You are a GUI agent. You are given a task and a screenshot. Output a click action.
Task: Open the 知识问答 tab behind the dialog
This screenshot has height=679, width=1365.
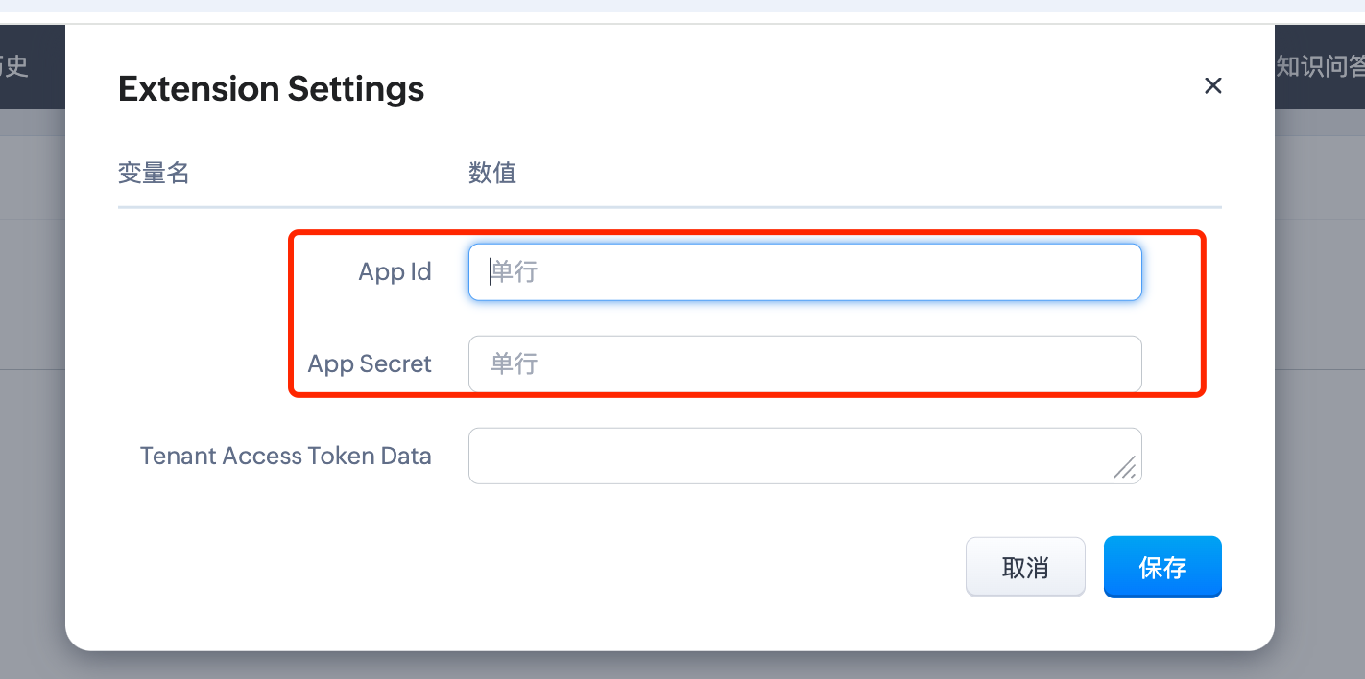pyautogui.click(x=1321, y=66)
